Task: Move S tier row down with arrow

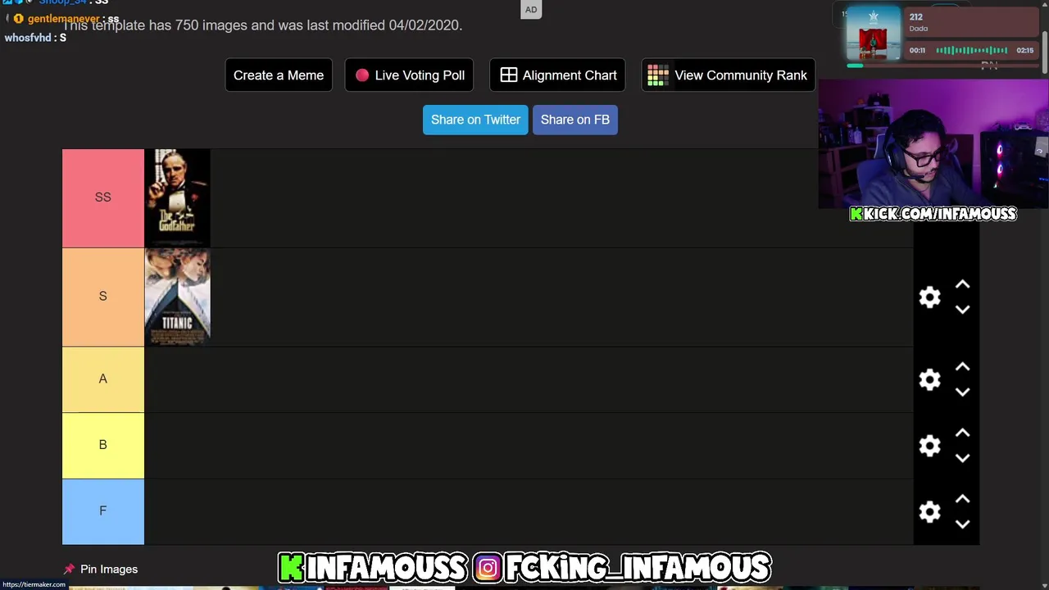Action: click(x=963, y=310)
